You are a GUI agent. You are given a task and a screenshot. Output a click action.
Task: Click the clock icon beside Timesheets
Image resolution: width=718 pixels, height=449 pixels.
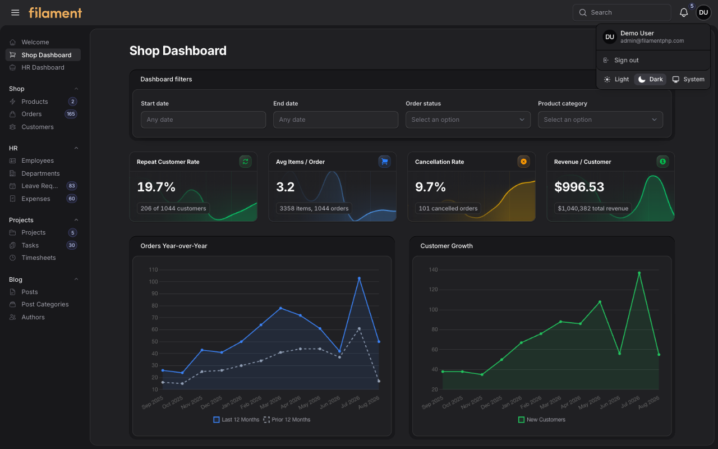(x=13, y=258)
